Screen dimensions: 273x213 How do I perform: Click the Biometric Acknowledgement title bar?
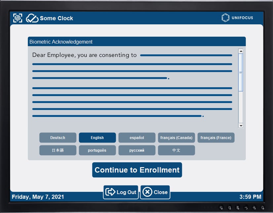pyautogui.click(x=136, y=42)
